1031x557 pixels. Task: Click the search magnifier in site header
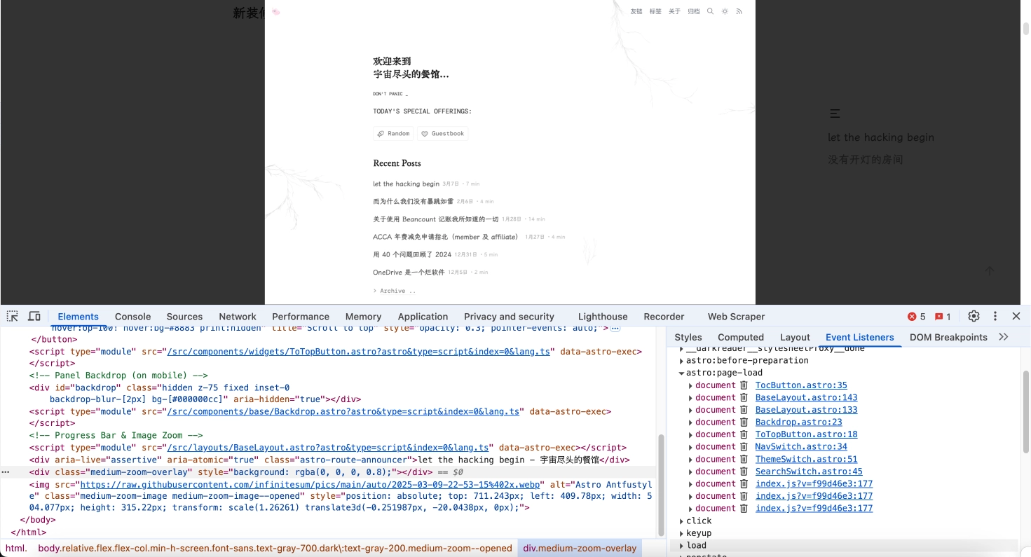pos(710,11)
